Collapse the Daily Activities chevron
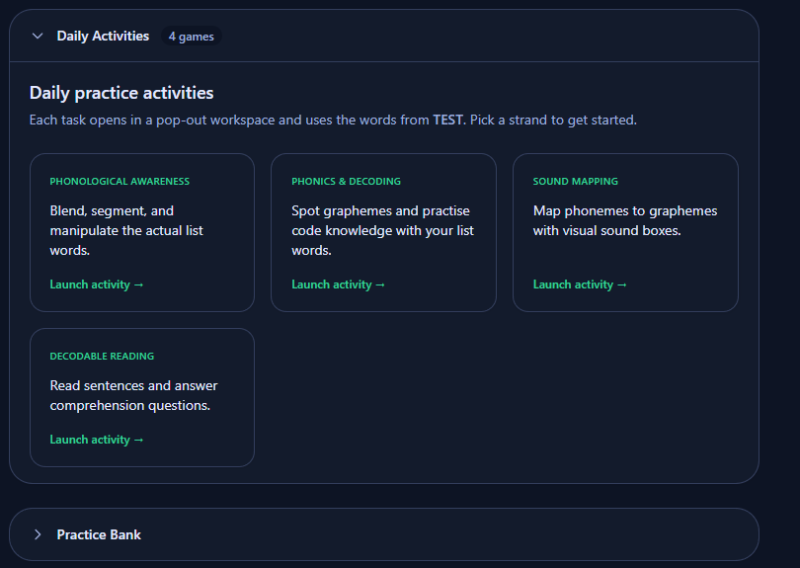 [38, 37]
